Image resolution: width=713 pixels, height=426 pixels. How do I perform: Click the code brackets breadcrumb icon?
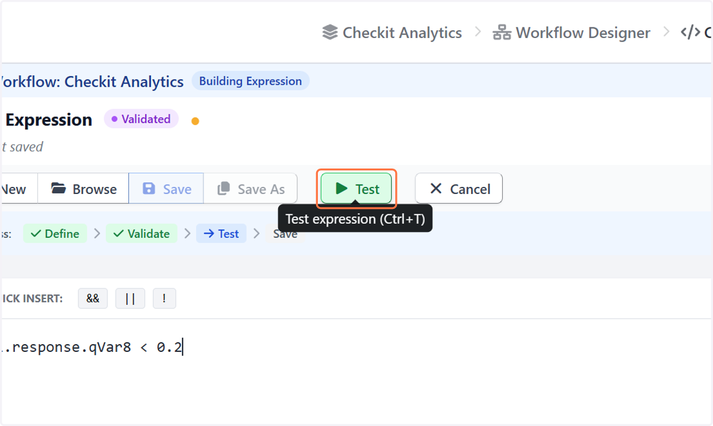(x=690, y=33)
